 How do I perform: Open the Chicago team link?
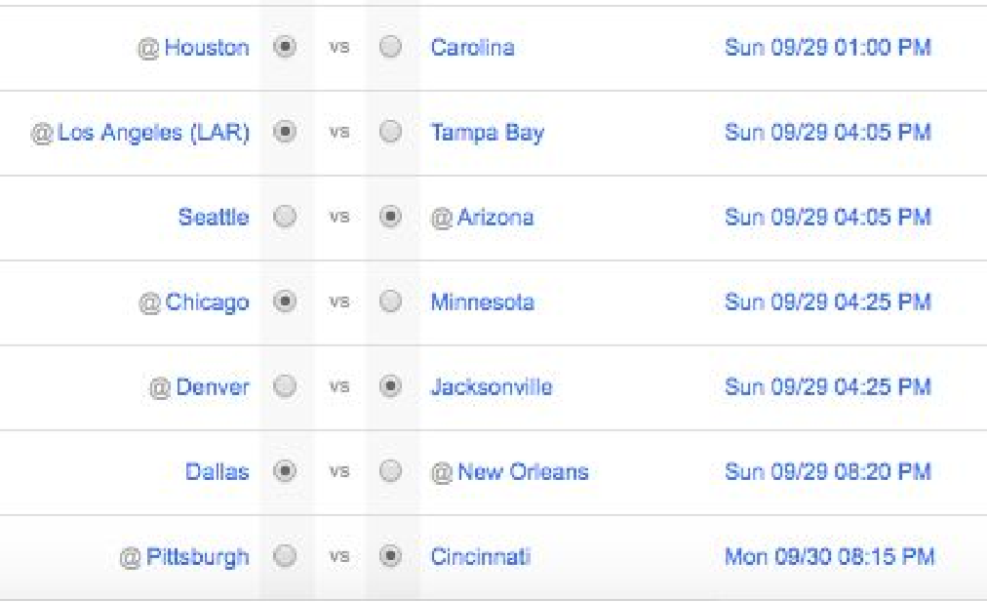pos(207,302)
